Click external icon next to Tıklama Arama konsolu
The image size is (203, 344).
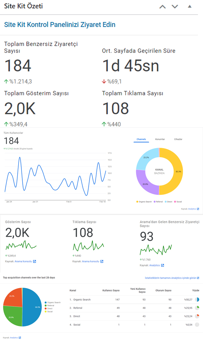(x=102, y=261)
